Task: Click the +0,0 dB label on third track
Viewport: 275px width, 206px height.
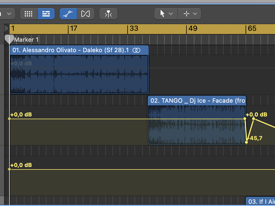Action: (x=21, y=165)
